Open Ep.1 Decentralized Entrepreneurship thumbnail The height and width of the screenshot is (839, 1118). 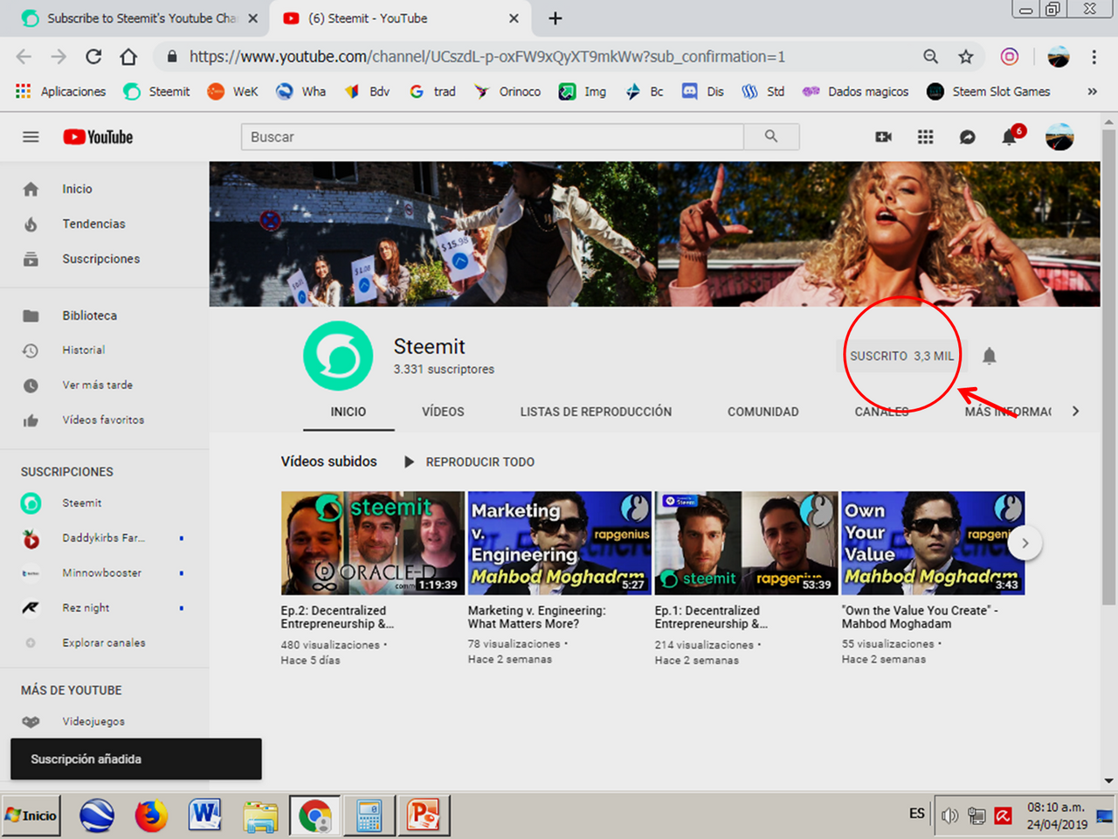point(747,543)
